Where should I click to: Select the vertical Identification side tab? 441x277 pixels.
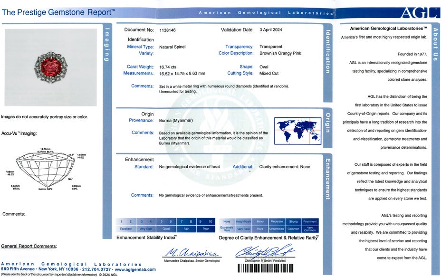pos(327,51)
